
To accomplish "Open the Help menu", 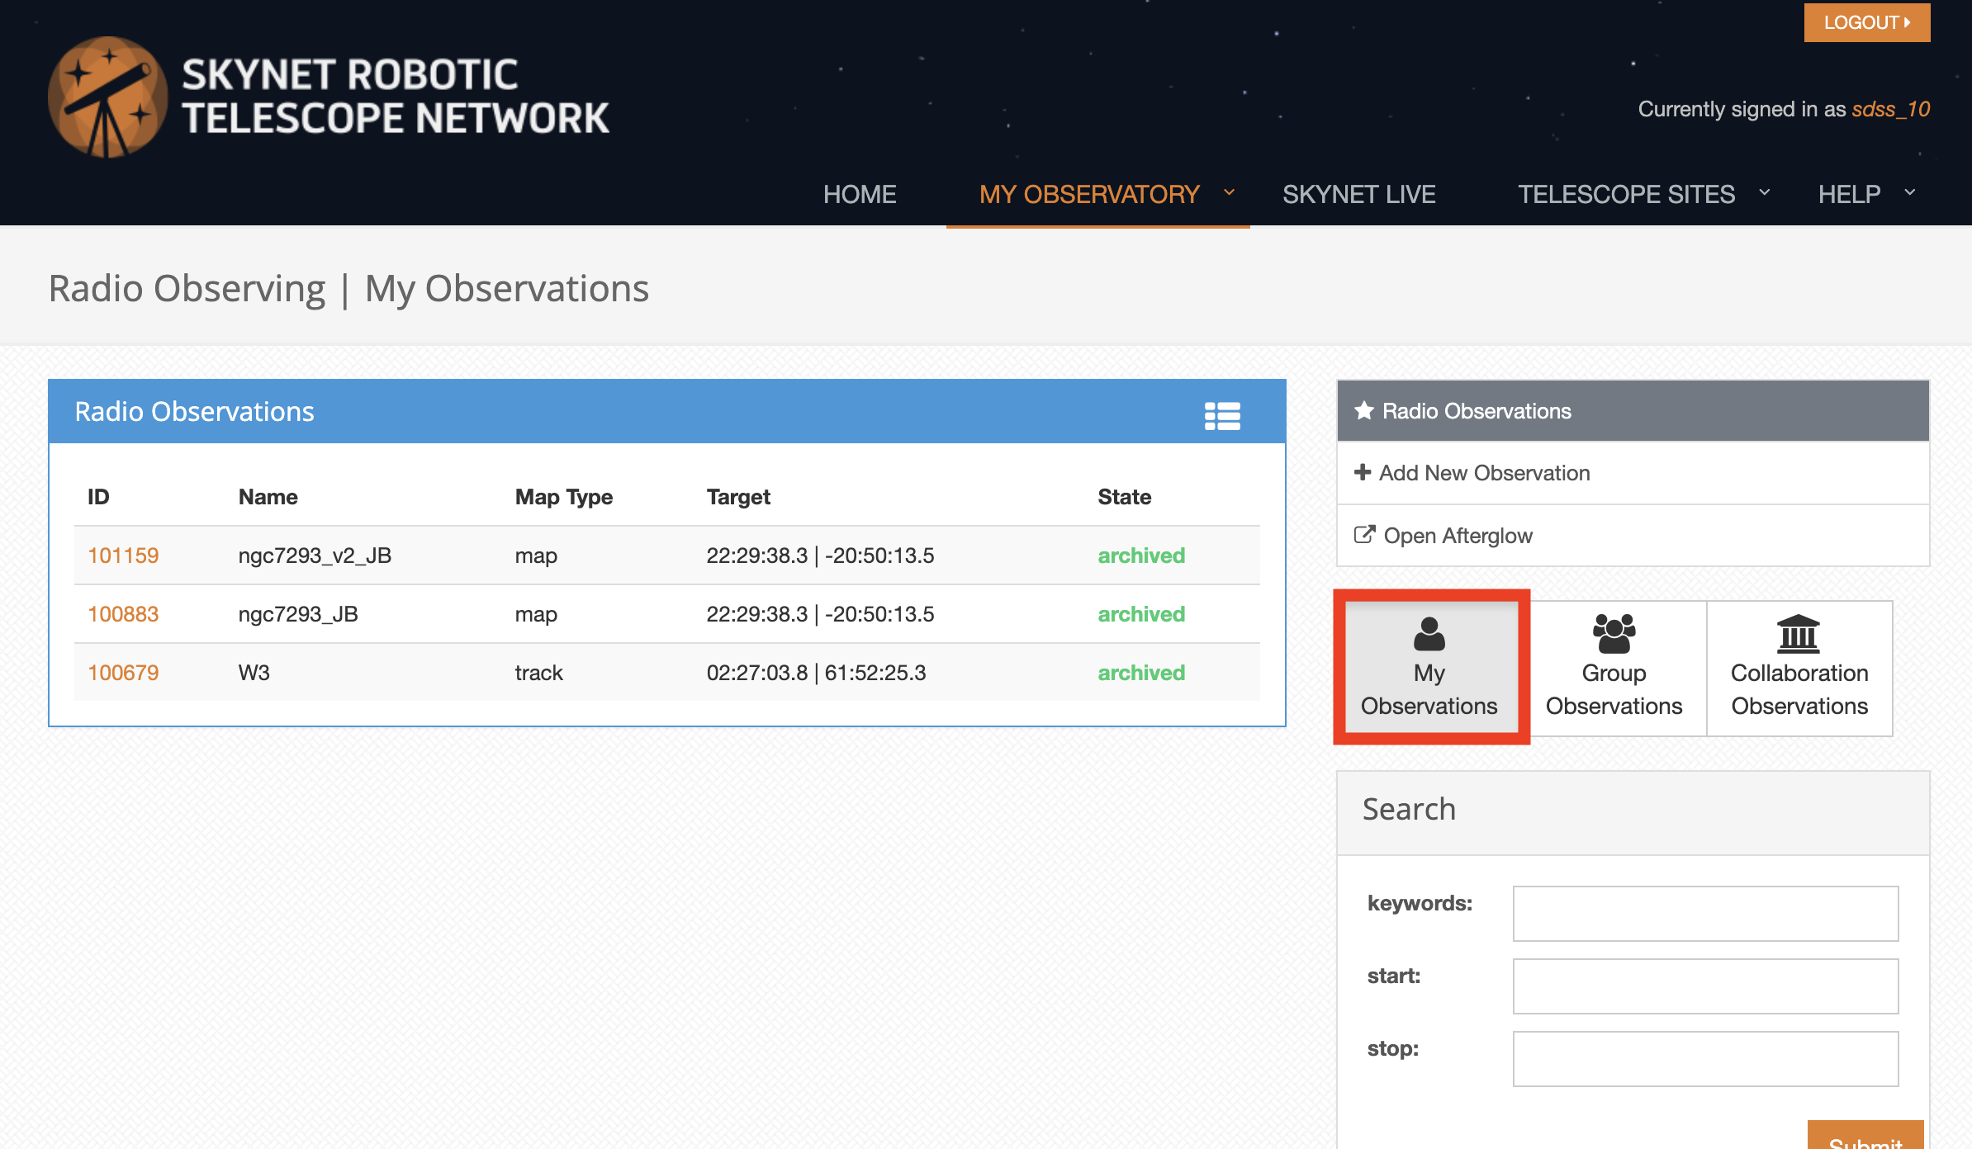I will click(1850, 194).
